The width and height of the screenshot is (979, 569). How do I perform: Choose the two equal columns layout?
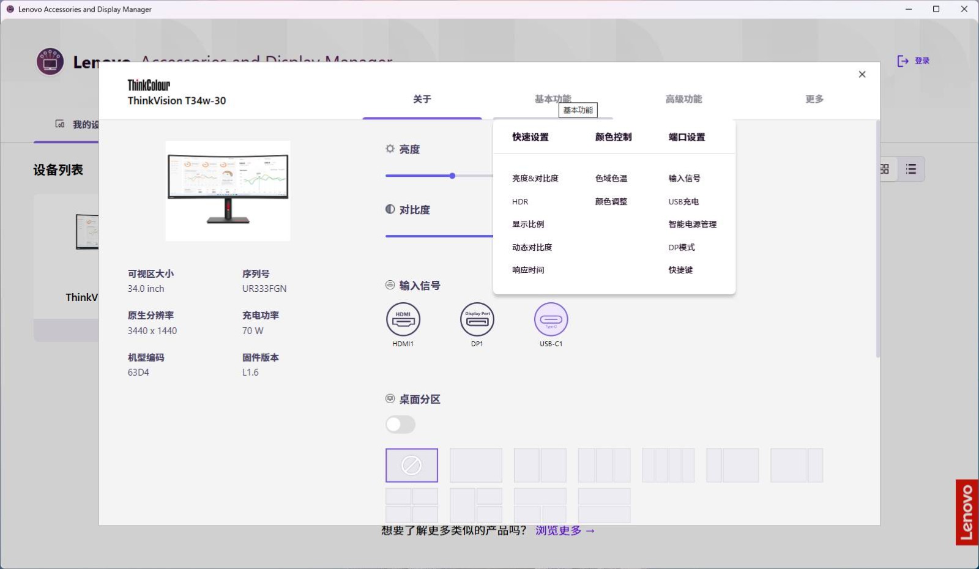[x=540, y=466]
